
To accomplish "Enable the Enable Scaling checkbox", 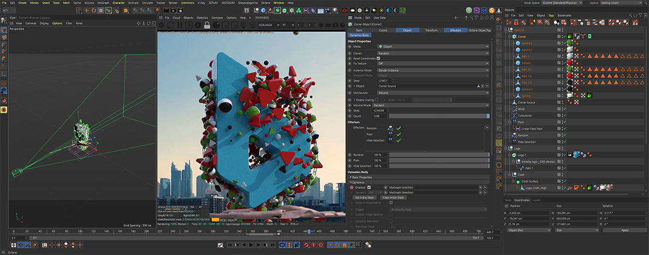I will pyautogui.click(x=377, y=99).
